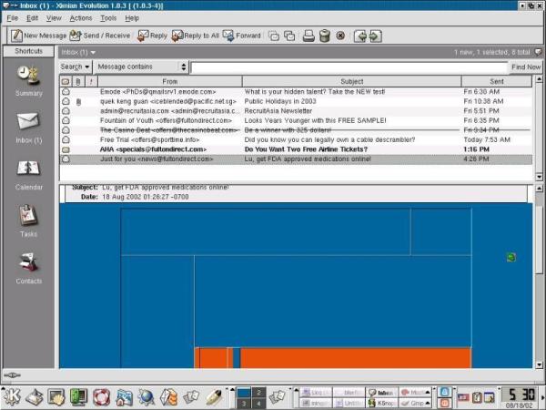
Task: Forward the selected email
Action: [242, 36]
